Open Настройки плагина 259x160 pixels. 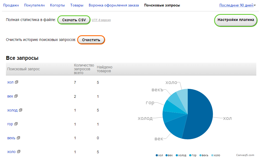(236, 20)
